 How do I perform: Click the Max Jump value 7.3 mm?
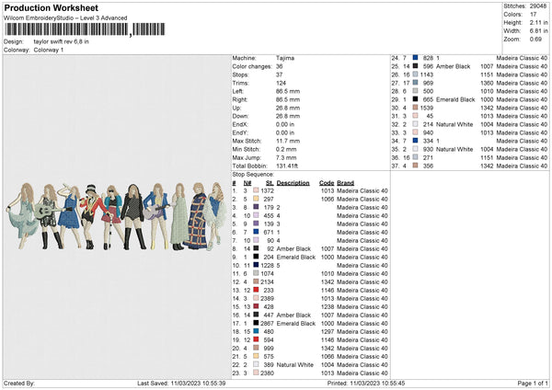[x=286, y=157]
